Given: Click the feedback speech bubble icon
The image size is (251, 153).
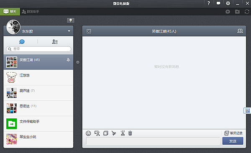Looking at the screenshot, I should (x=218, y=3).
